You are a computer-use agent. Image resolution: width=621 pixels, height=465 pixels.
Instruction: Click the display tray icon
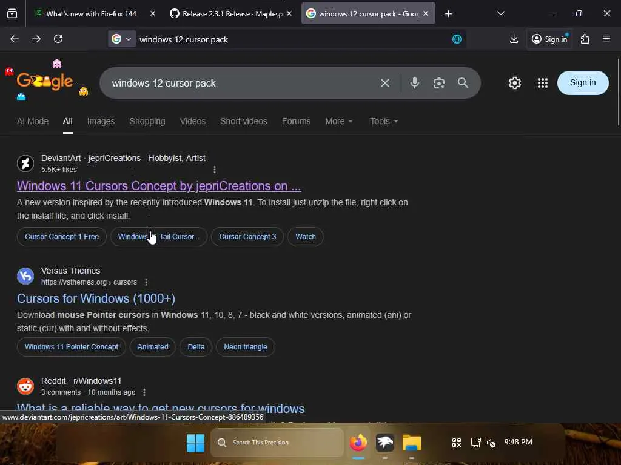pos(475,443)
